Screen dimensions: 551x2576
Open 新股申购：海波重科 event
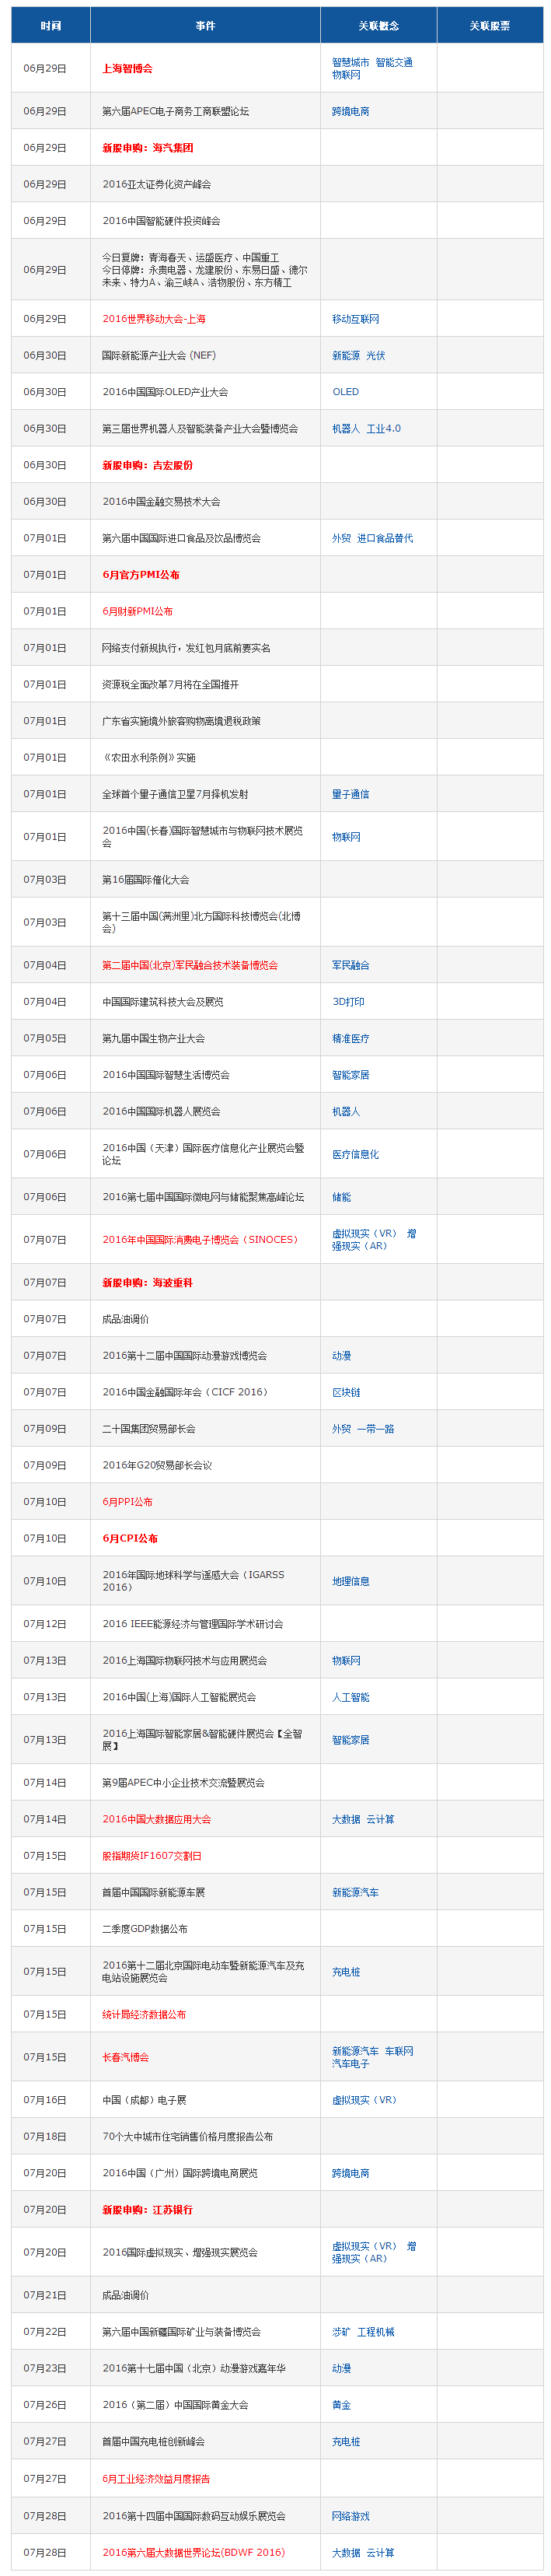147,1282
